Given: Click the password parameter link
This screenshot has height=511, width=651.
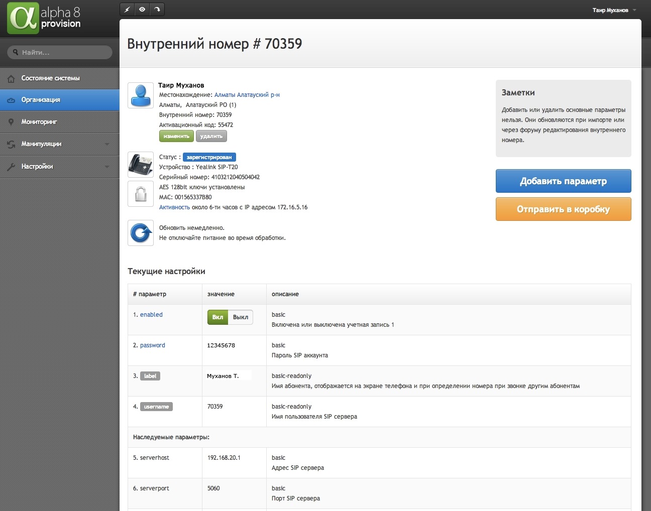Looking at the screenshot, I should point(152,345).
